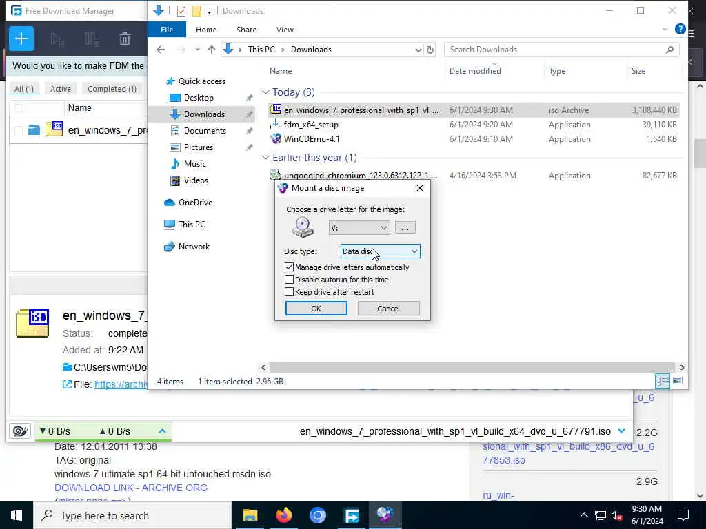Select the FDM Completed (1) filter tab

coord(112,89)
